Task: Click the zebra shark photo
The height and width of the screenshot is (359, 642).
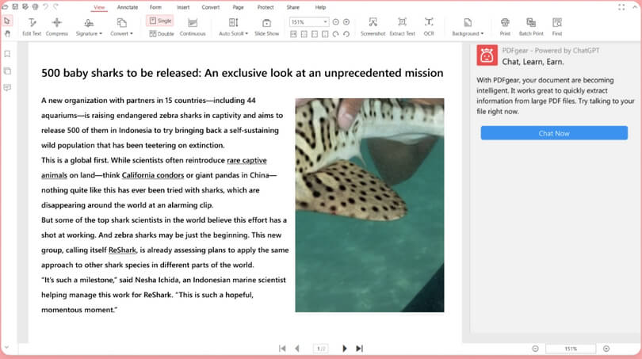Action: (369, 205)
